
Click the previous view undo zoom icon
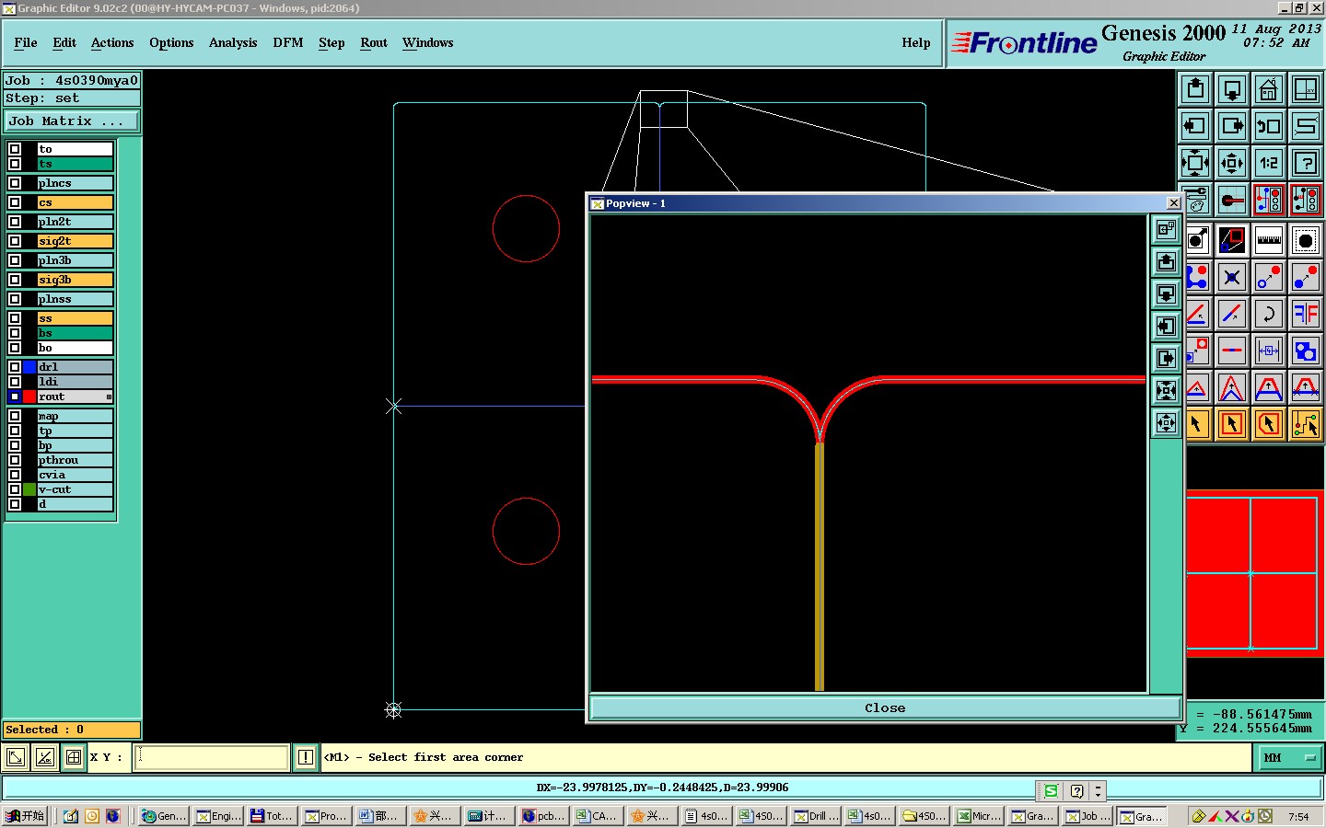point(1269,126)
